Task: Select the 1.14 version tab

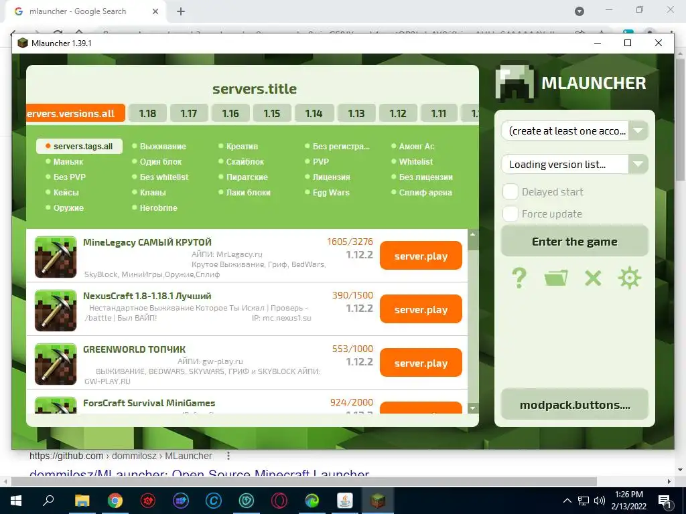Action: tap(314, 113)
